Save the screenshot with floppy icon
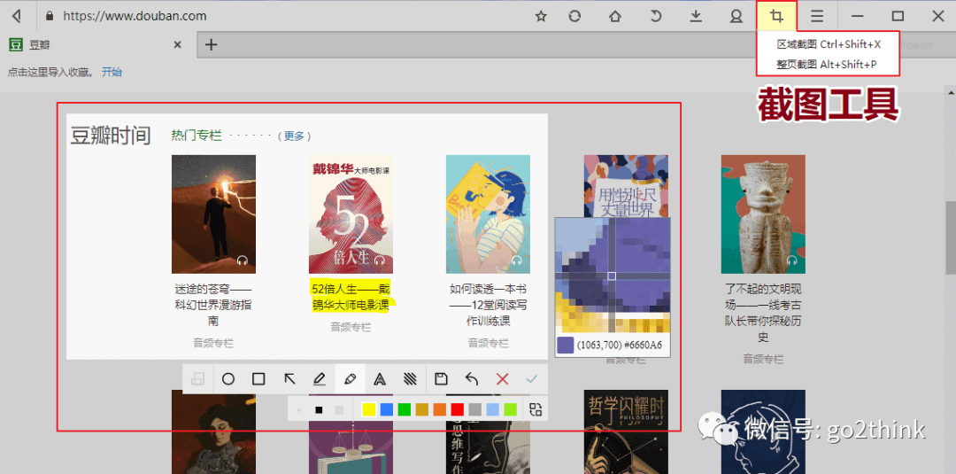Viewport: 956px width, 474px height. 441,379
